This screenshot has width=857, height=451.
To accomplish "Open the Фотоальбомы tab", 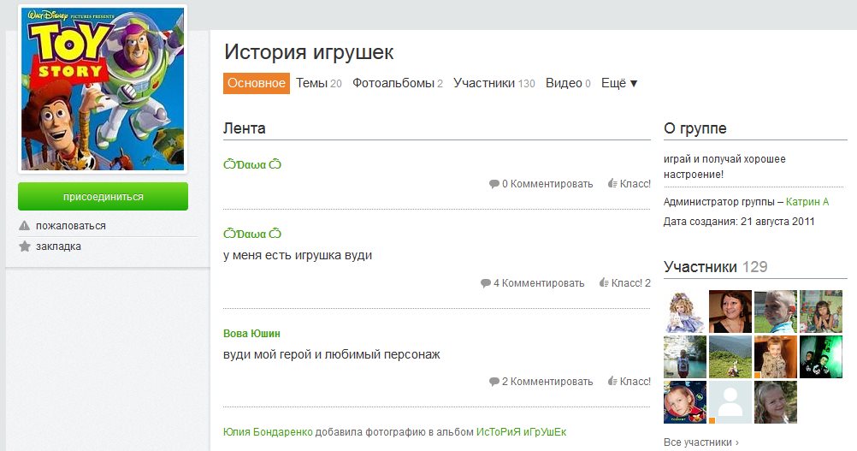I will (x=398, y=83).
